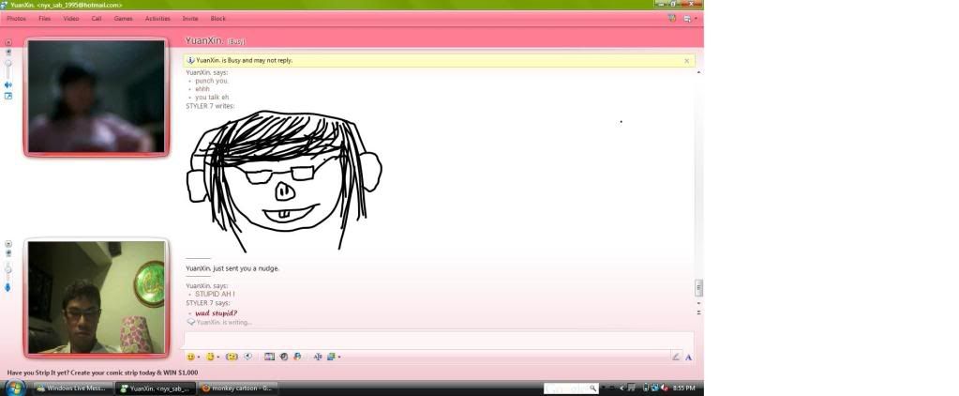This screenshot has width=959, height=396.
Task: Click the colorful games toolbar icon
Action: click(x=297, y=357)
